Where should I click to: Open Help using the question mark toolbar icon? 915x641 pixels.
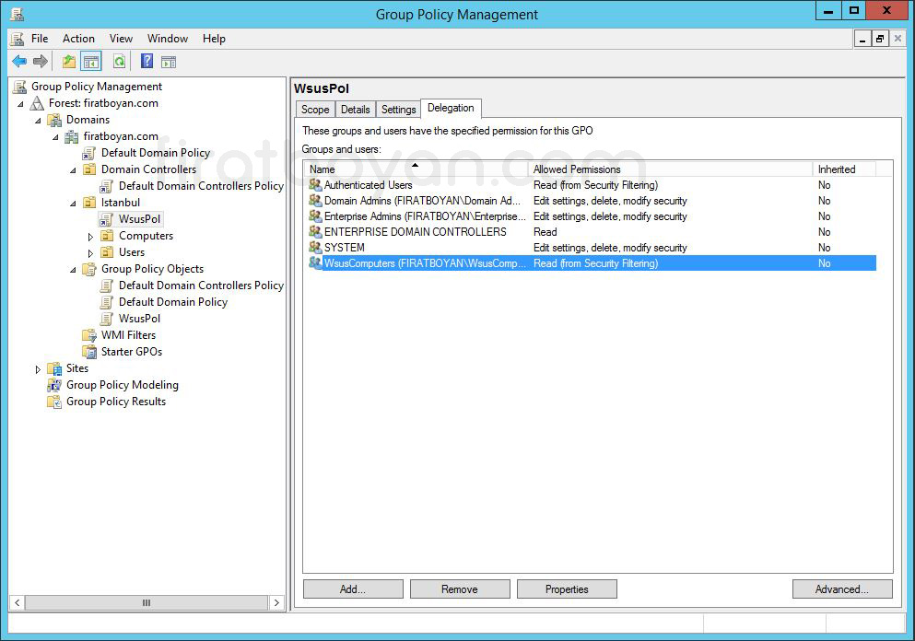(147, 61)
